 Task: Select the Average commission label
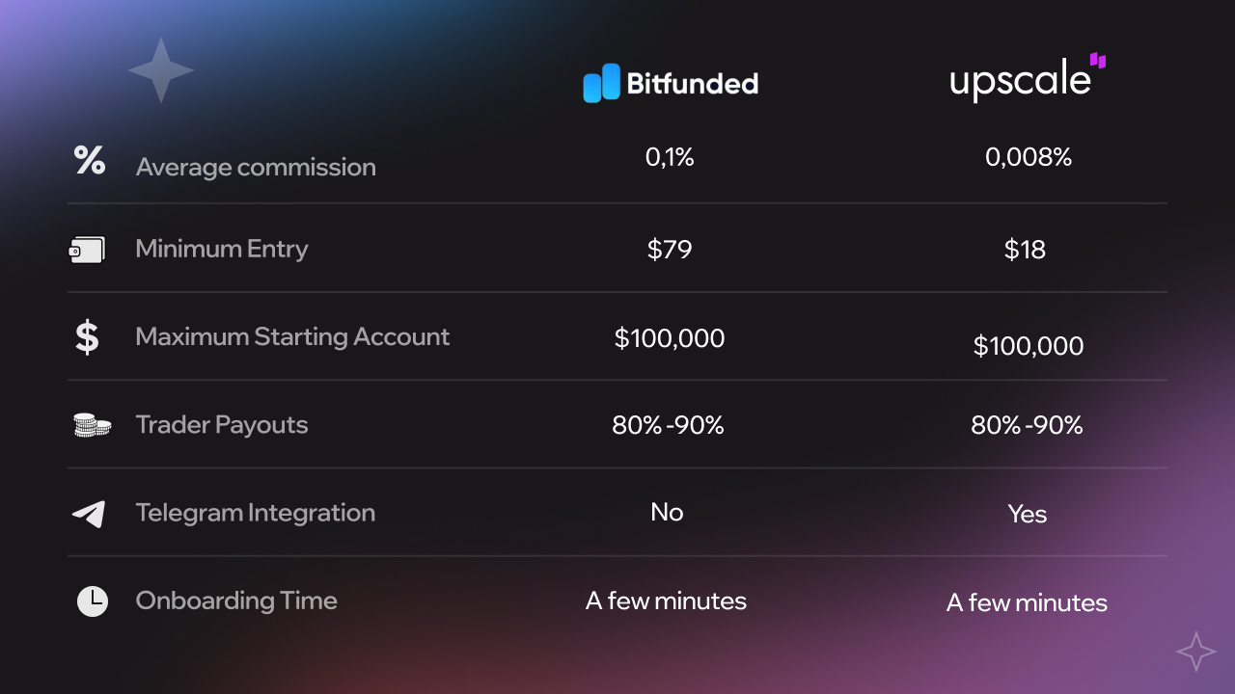pos(256,167)
